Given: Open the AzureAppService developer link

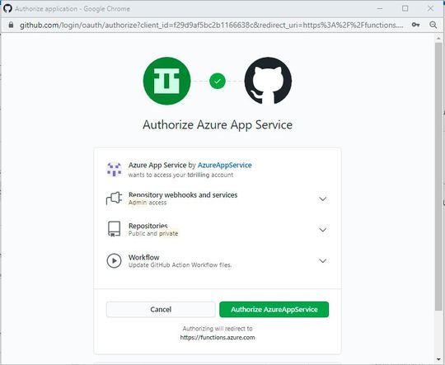Looking at the screenshot, I should tap(224, 165).
